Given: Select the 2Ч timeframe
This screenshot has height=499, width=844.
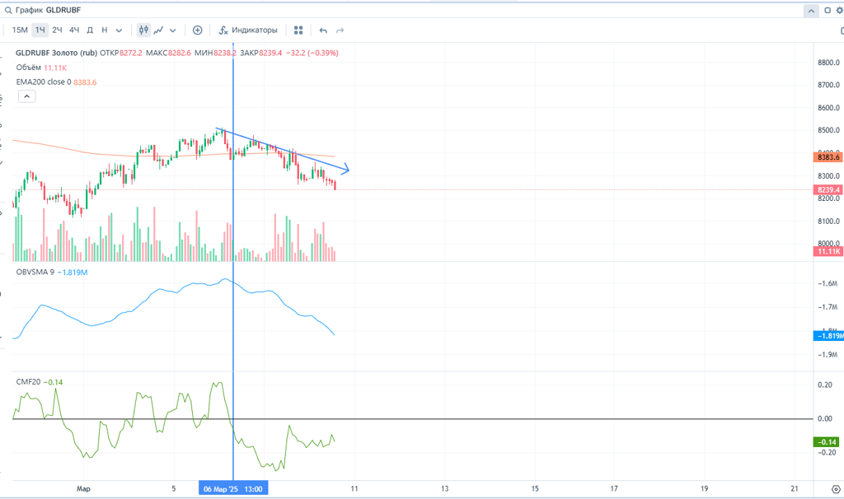Looking at the screenshot, I should (57, 30).
